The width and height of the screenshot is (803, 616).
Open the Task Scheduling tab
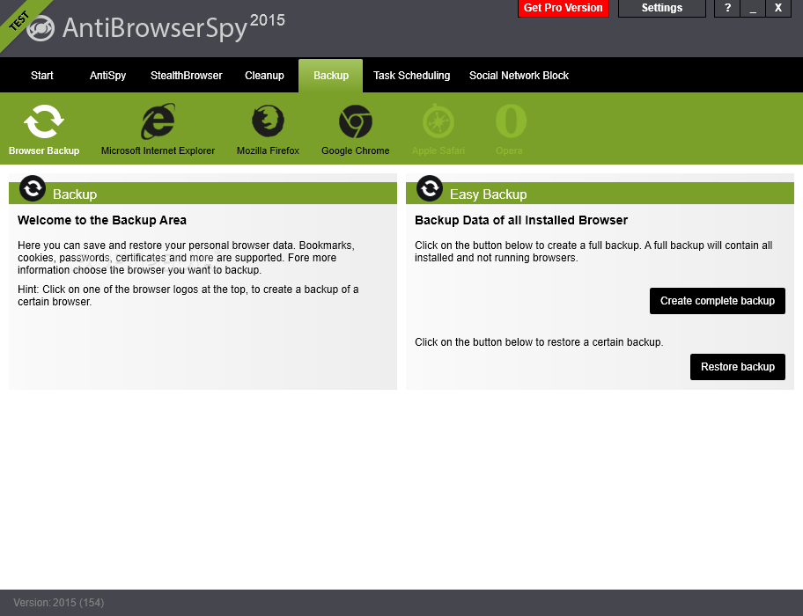[x=412, y=75]
